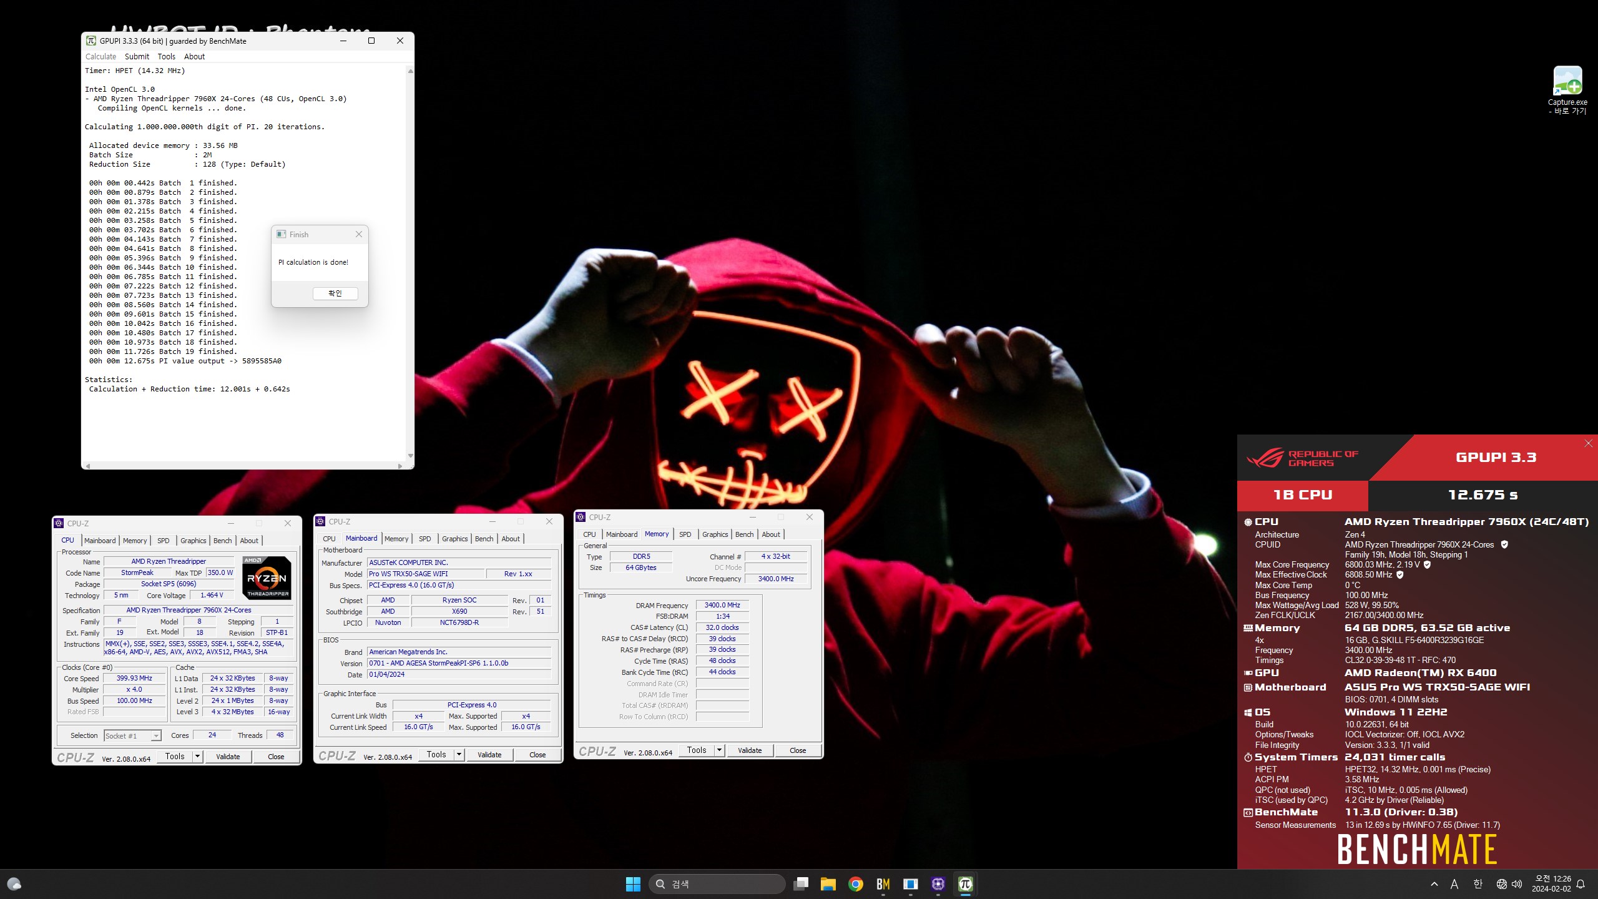Screen dimensions: 1598x899
Task: Open GPUPI pi taskbar icon
Action: pos(966,884)
